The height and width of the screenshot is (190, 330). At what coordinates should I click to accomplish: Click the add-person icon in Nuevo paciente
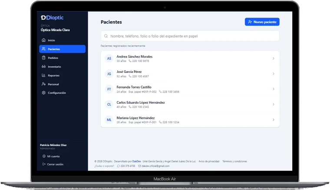click(250, 22)
